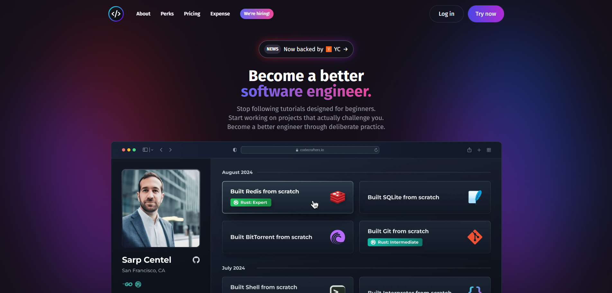Image resolution: width=612 pixels, height=293 pixels.
Task: Click the Try now button
Action: click(486, 14)
